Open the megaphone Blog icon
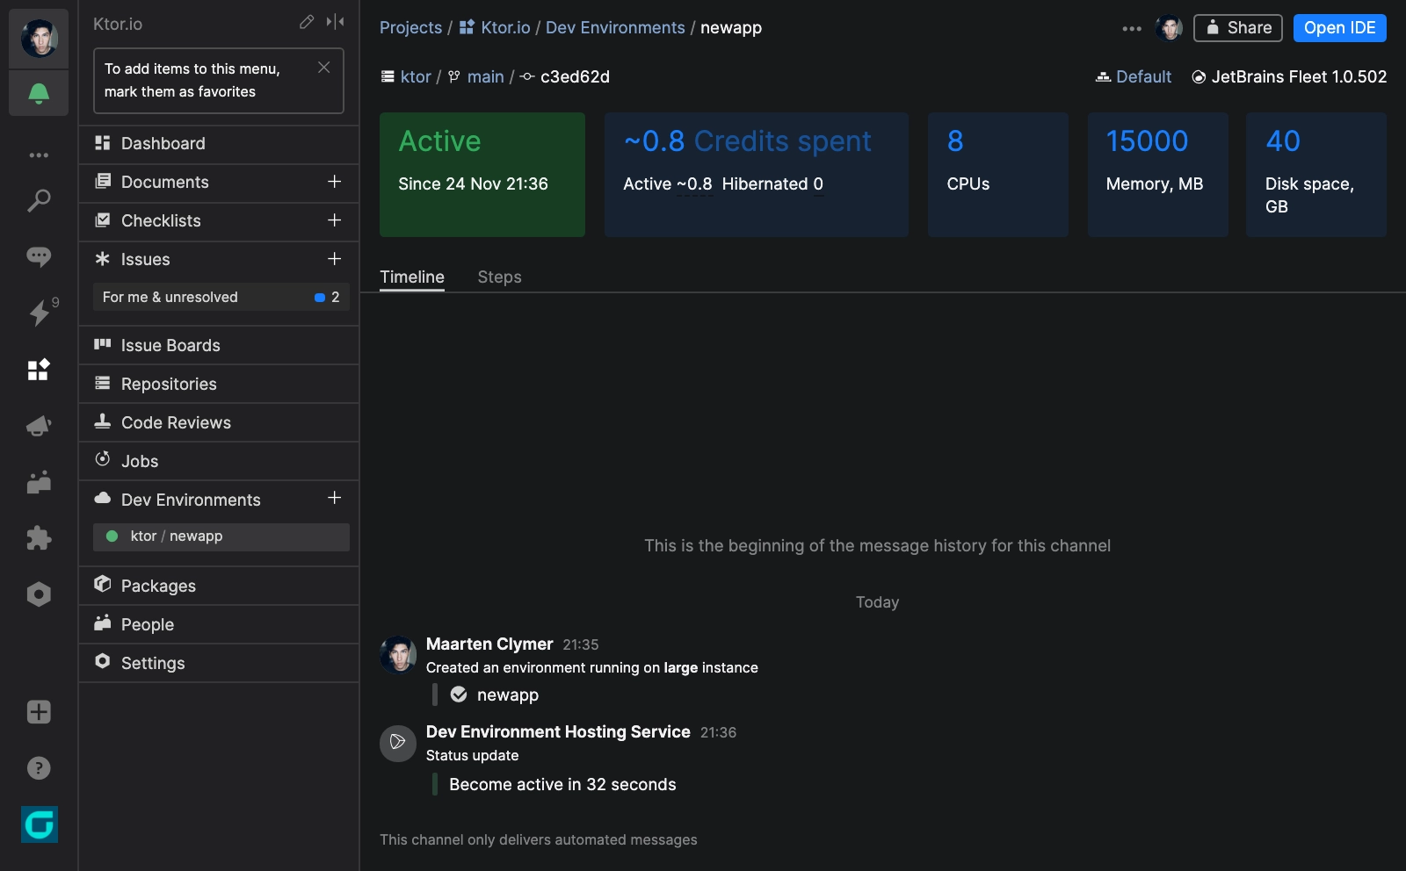This screenshot has height=871, width=1406. click(39, 426)
